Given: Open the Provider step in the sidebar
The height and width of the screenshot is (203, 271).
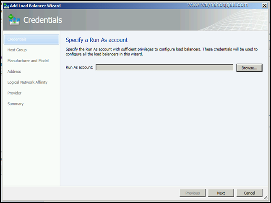Looking at the screenshot, I should tap(14, 93).
